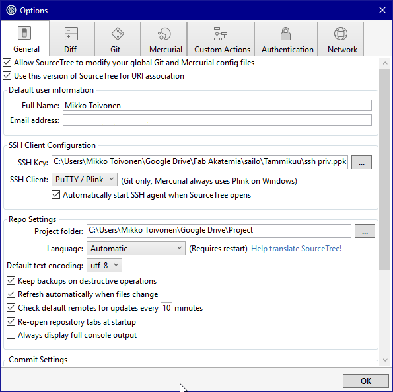
Task: Browse for Project folder button
Action: (365, 231)
